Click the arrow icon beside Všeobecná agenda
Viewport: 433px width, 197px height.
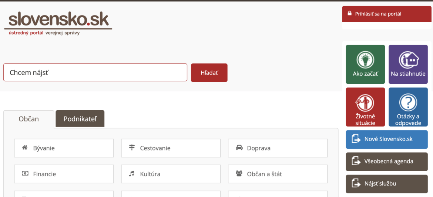click(x=356, y=162)
